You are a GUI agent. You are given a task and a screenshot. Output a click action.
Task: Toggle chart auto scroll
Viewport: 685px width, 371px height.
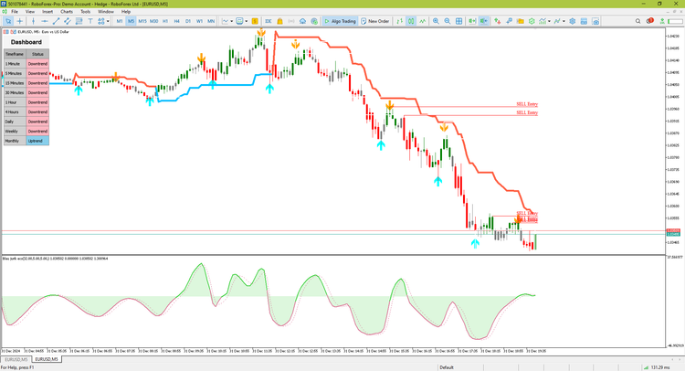[x=473, y=21]
